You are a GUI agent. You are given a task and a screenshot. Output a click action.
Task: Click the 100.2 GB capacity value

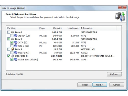coord(57,46)
